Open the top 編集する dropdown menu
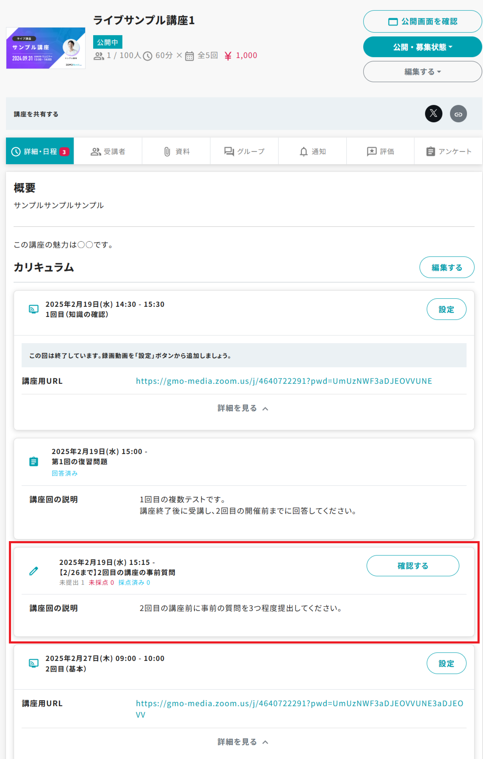The height and width of the screenshot is (759, 483). (x=422, y=71)
